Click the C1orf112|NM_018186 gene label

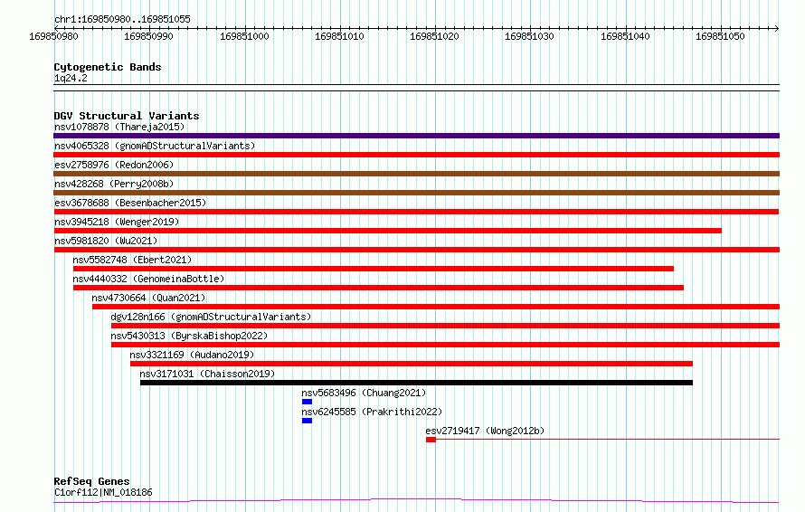click(103, 492)
